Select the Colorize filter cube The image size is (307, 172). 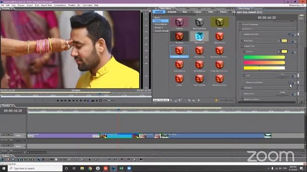(179, 22)
